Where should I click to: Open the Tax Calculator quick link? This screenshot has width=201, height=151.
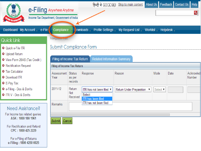pos(14,71)
